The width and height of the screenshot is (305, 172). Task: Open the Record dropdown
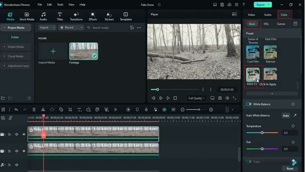(x=71, y=28)
